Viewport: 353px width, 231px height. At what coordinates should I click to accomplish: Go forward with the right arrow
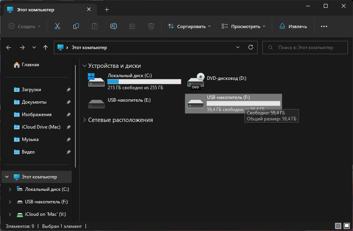[x=22, y=48]
